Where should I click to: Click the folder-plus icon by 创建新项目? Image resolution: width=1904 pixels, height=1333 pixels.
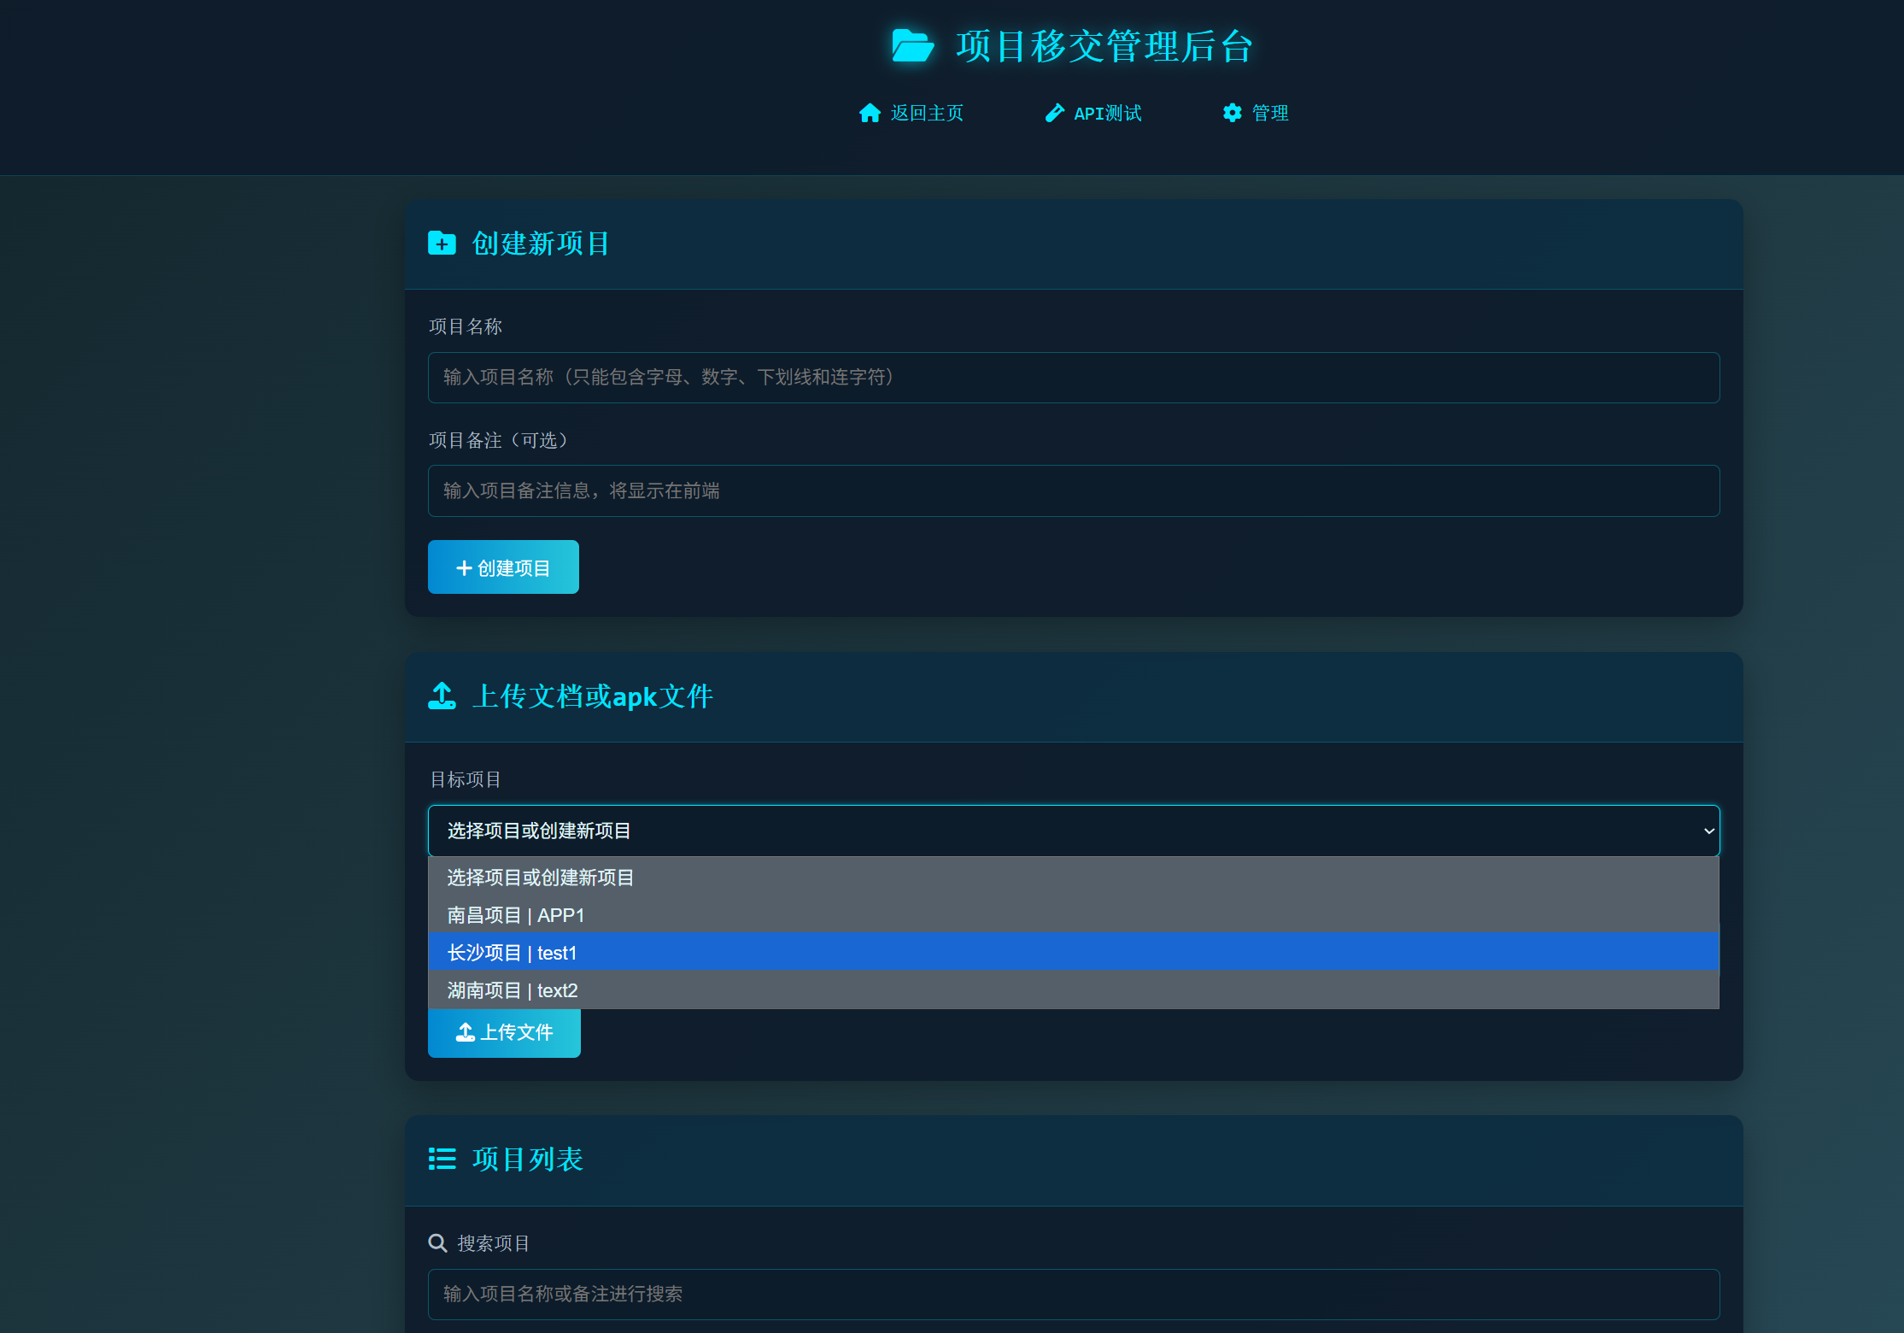[x=442, y=244]
